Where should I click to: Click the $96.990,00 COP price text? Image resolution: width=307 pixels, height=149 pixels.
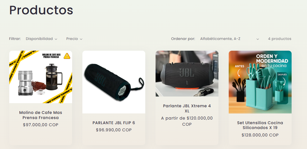[x=114, y=130]
